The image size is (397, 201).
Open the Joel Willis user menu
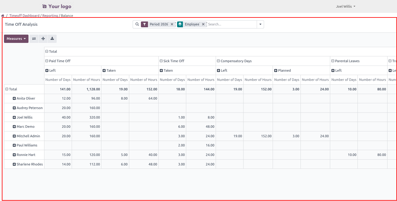[346, 6]
